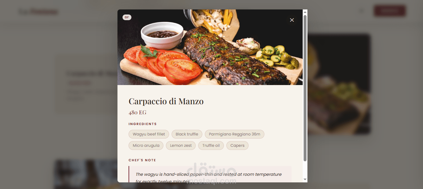Close the Carpaccio di Manzo dish modal

pyautogui.click(x=292, y=20)
